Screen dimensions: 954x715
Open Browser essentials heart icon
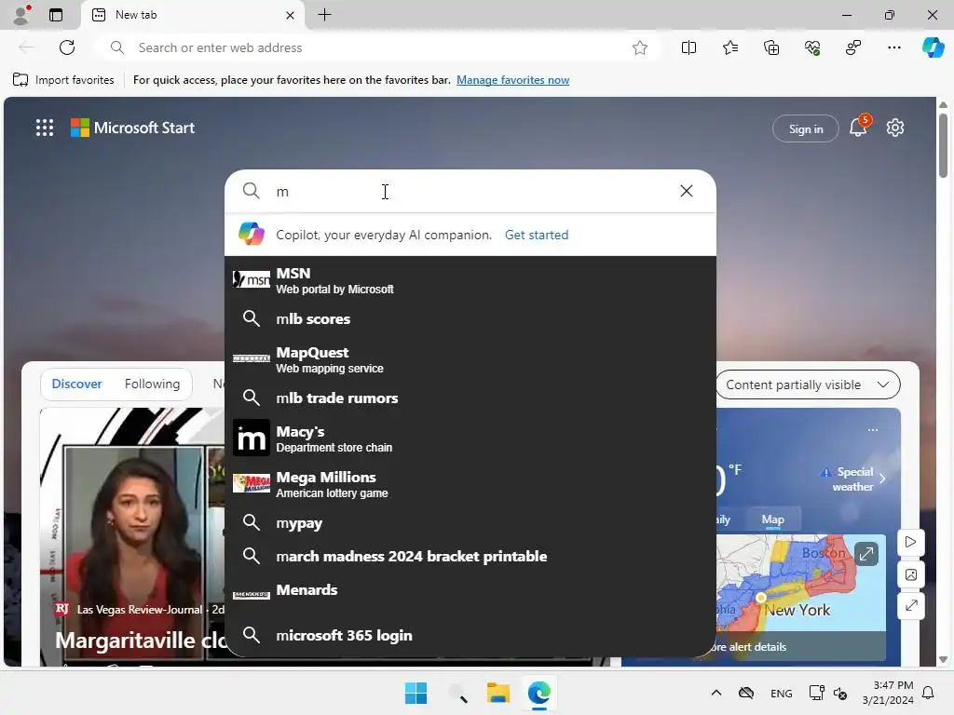[812, 47]
